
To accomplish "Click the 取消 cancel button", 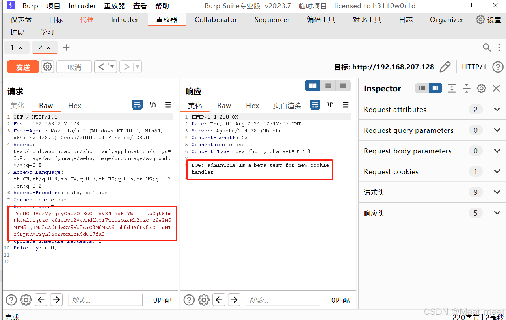I will [74, 67].
